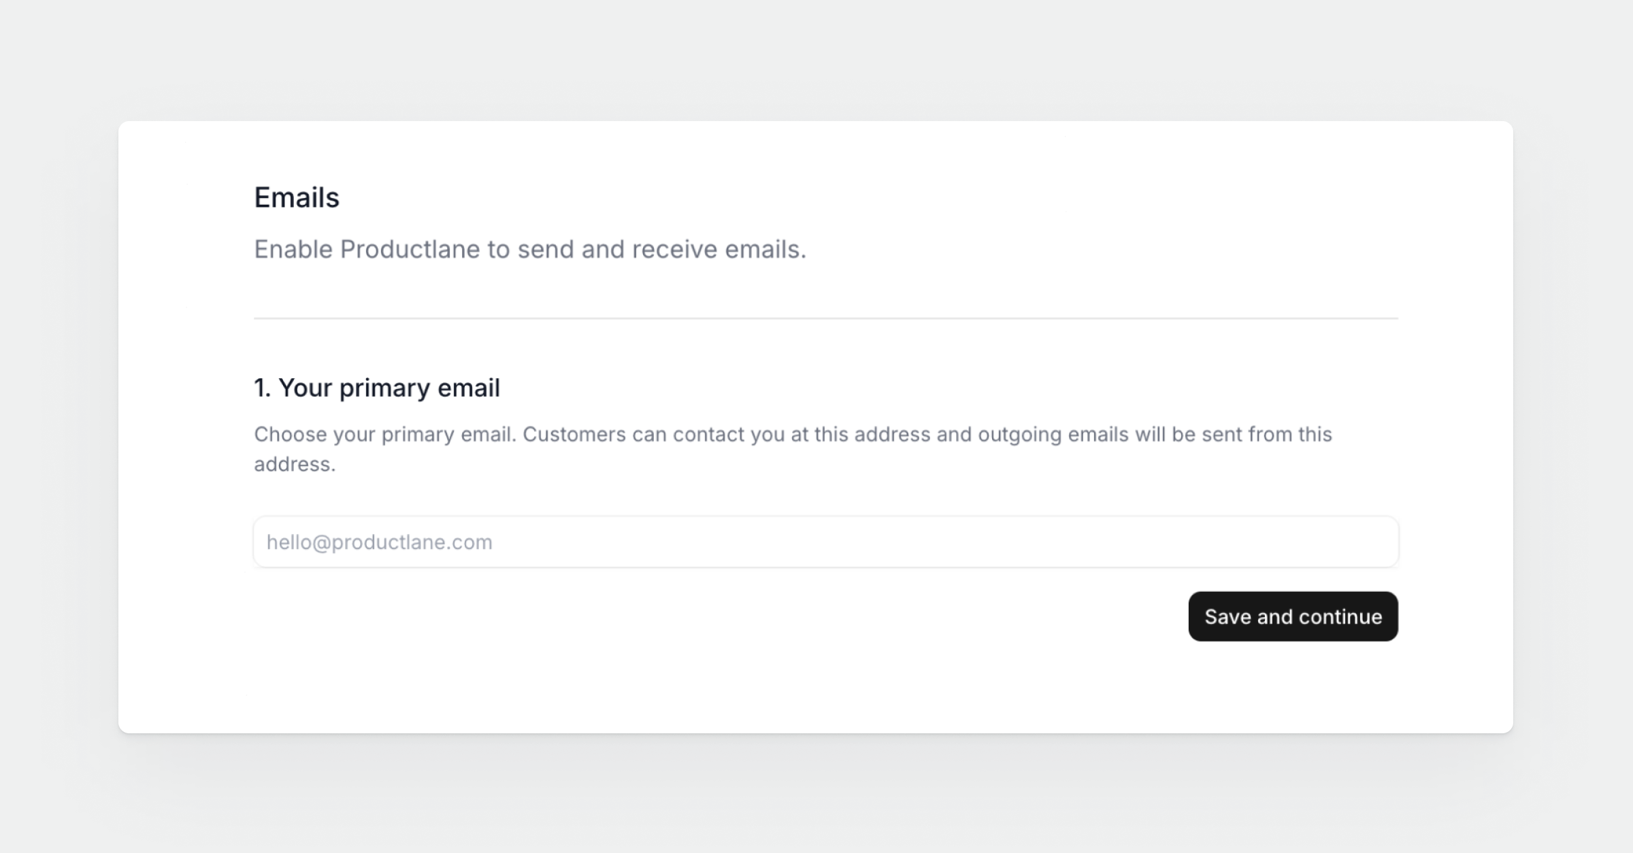Click the primary email input field
The width and height of the screenshot is (1633, 853).
coord(825,541)
